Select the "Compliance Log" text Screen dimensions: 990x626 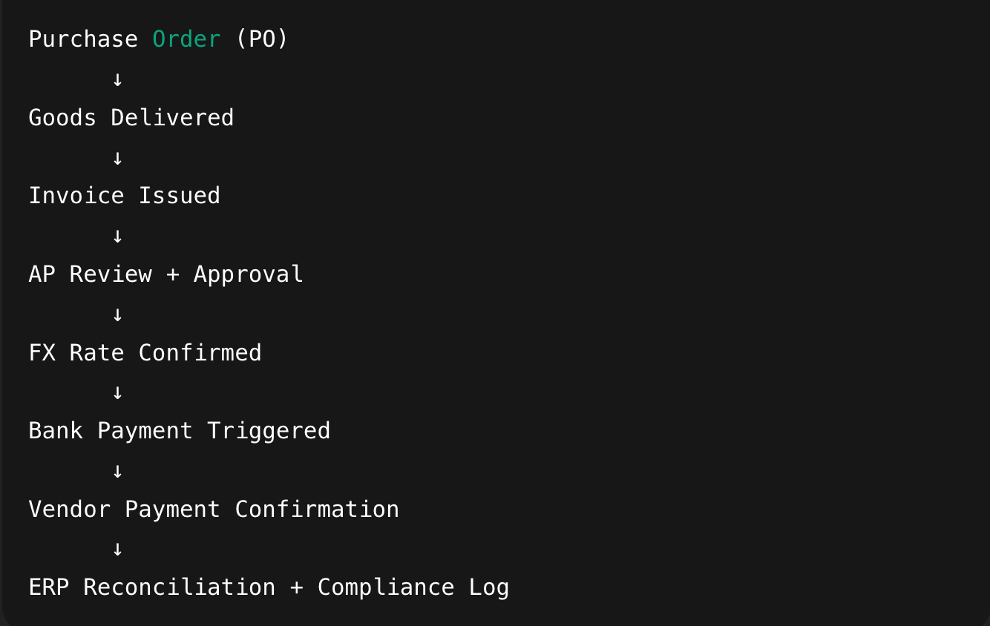[x=413, y=588]
